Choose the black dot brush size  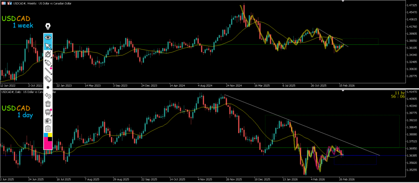pyautogui.click(x=48, y=87)
